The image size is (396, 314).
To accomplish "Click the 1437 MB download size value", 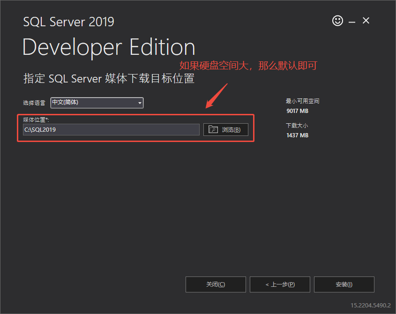I will [x=297, y=135].
